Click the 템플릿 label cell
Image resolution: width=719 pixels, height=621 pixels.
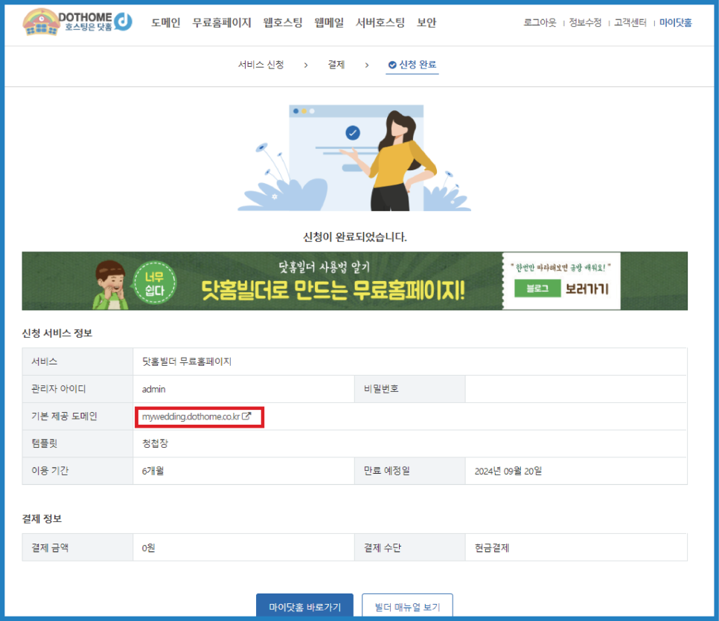[77, 444]
